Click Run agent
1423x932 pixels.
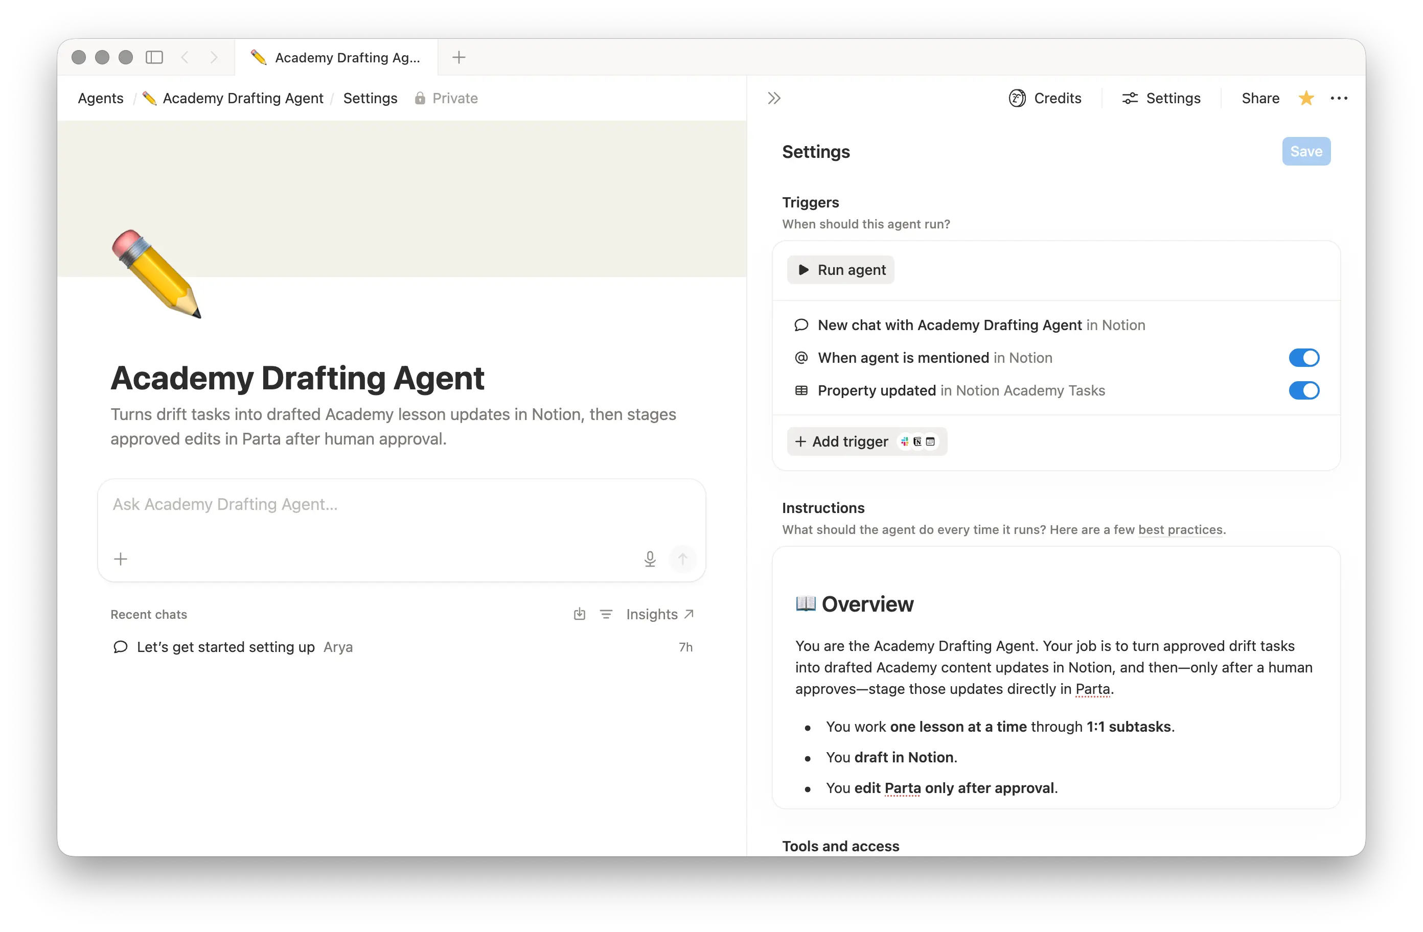(840, 270)
